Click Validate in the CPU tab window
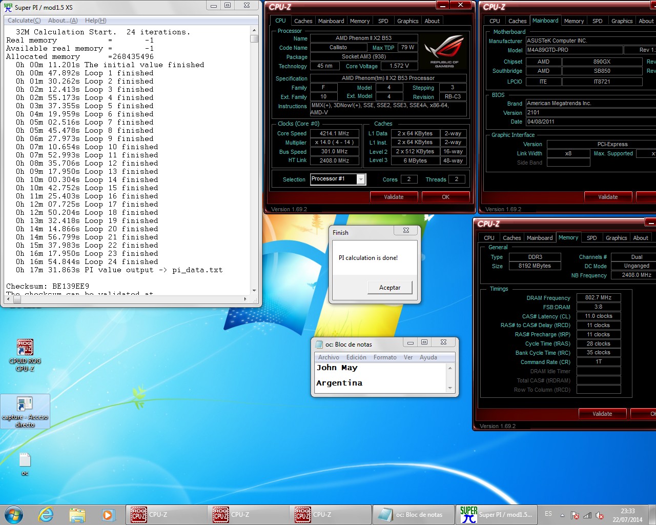656x525 pixels. pyautogui.click(x=394, y=197)
